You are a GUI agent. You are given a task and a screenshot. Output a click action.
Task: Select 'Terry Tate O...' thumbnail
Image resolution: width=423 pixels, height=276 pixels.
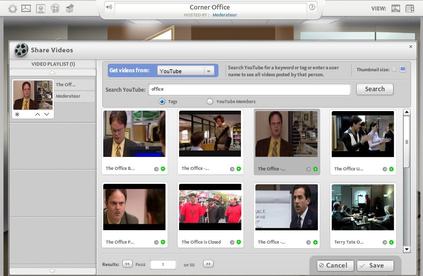coord(363,207)
